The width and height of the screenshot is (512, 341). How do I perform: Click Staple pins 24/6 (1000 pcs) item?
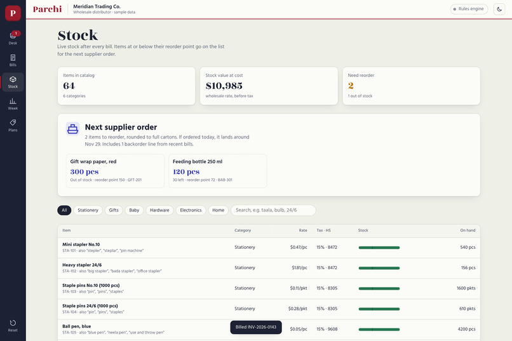click(x=90, y=306)
